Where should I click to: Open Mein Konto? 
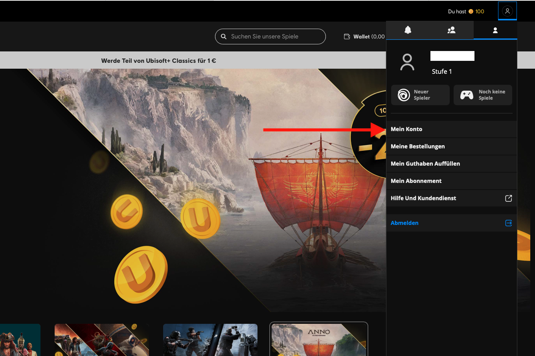tap(451, 129)
